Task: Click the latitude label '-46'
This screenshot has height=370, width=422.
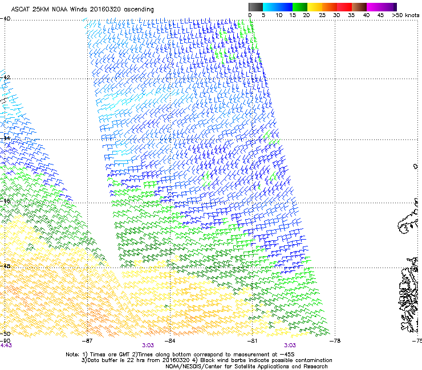Action: pyautogui.click(x=5, y=201)
